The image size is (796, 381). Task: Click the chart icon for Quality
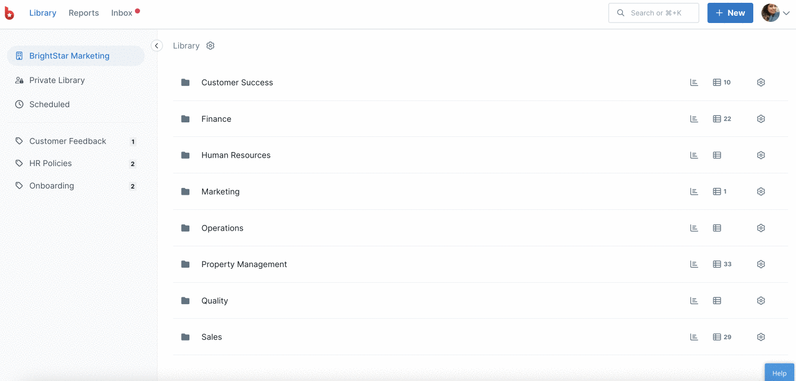694,301
